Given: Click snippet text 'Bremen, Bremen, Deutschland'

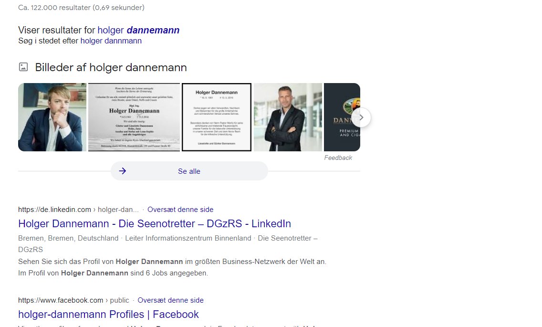Looking at the screenshot, I should pyautogui.click(x=68, y=238).
